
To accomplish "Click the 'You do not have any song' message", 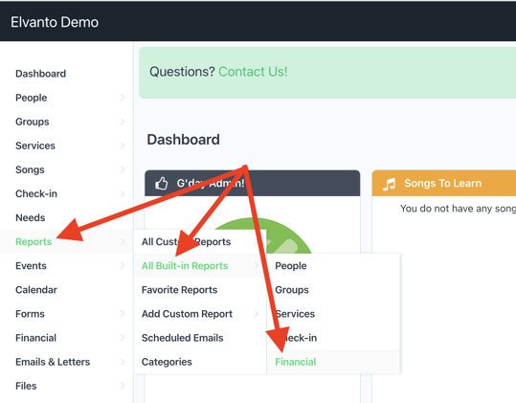I will (x=458, y=209).
